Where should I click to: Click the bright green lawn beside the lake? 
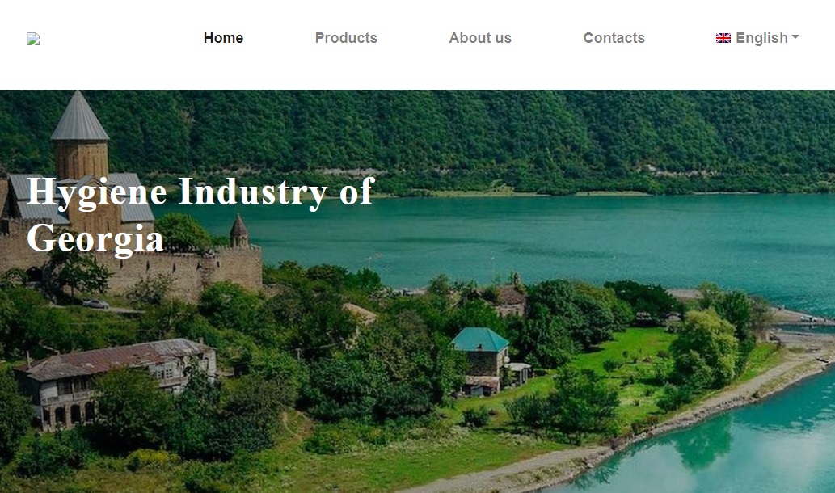(623, 352)
